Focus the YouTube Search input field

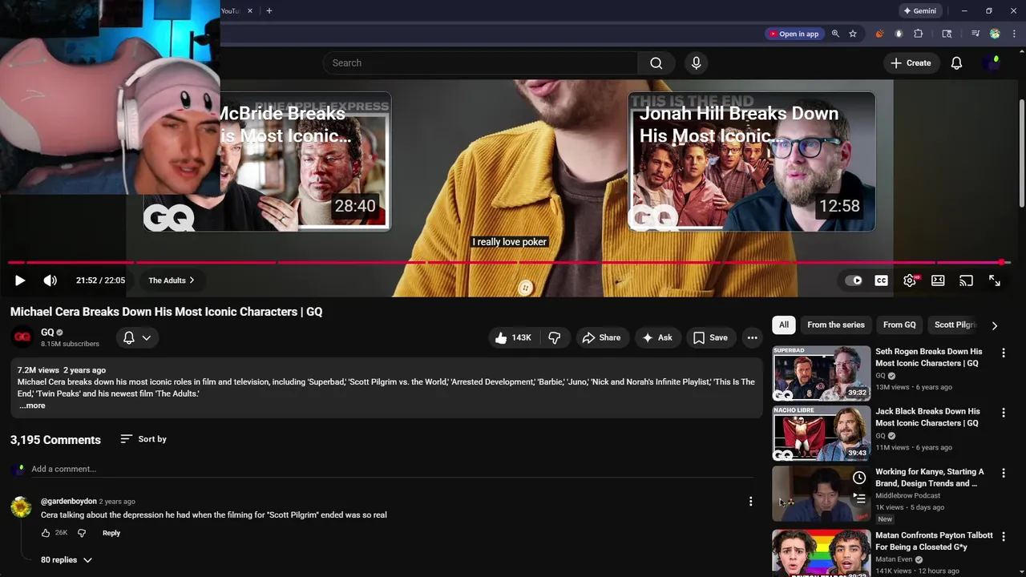[481, 63]
